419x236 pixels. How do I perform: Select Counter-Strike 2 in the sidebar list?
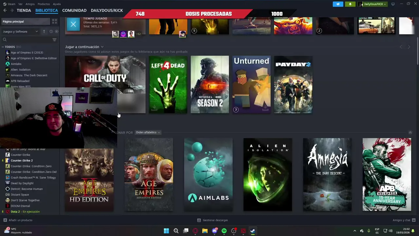click(x=22, y=161)
